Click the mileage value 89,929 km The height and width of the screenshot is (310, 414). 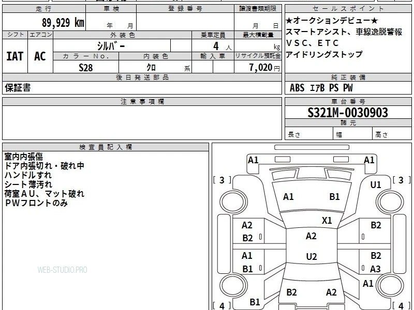pos(63,22)
